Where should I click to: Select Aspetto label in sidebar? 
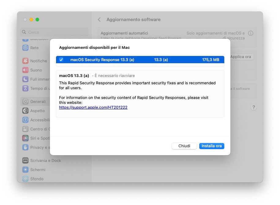point(38,111)
